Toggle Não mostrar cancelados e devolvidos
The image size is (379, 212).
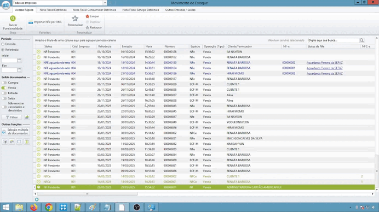(x=4, y=107)
